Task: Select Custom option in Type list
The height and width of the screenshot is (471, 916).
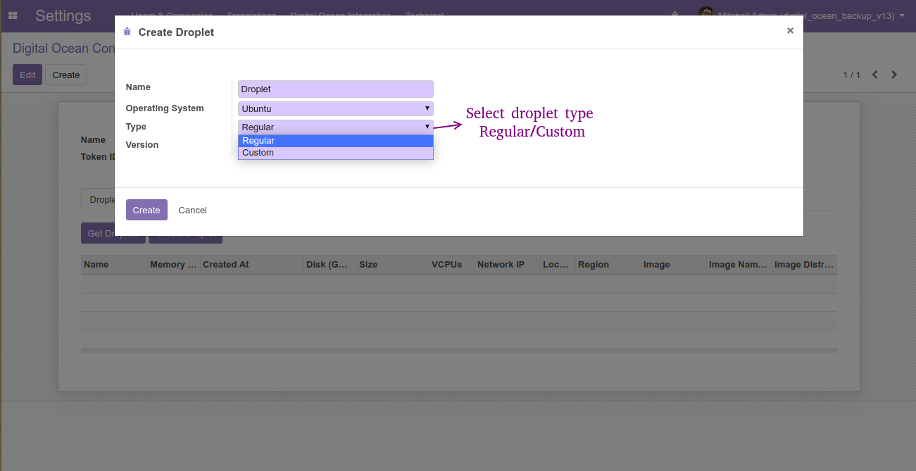Action: [x=336, y=153]
